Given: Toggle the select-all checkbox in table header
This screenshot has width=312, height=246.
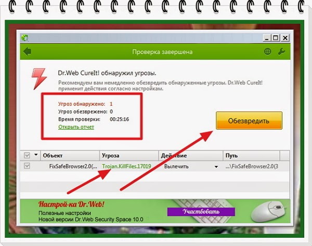Looking at the screenshot, I should pyautogui.click(x=27, y=155).
